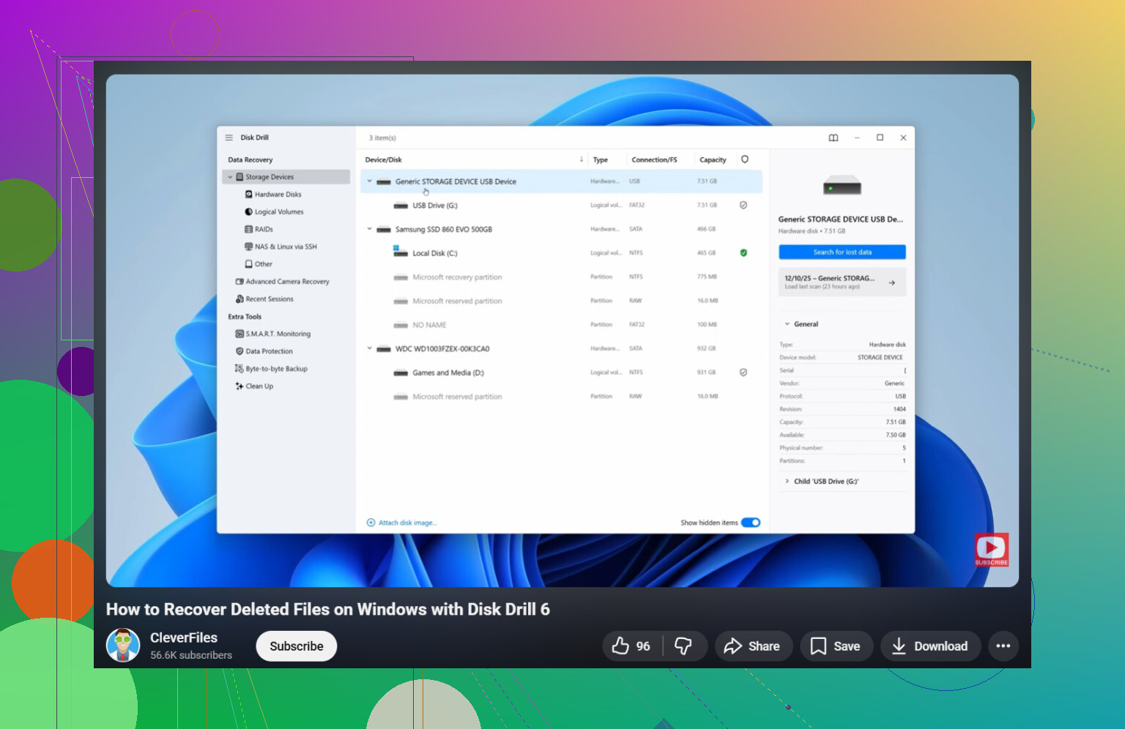Screen dimensions: 1125x729
Task: Toggle the Show hidden items switch
Action: click(x=751, y=523)
